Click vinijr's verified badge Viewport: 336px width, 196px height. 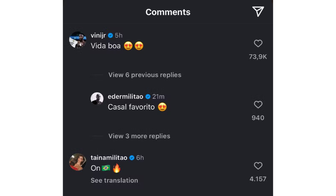(x=110, y=35)
